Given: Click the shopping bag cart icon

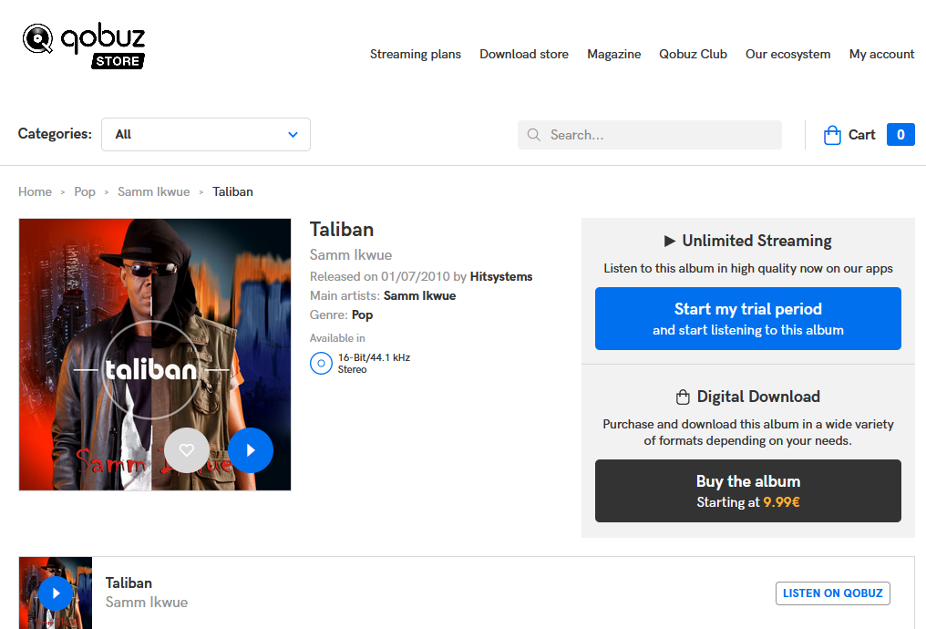Looking at the screenshot, I should pos(832,135).
